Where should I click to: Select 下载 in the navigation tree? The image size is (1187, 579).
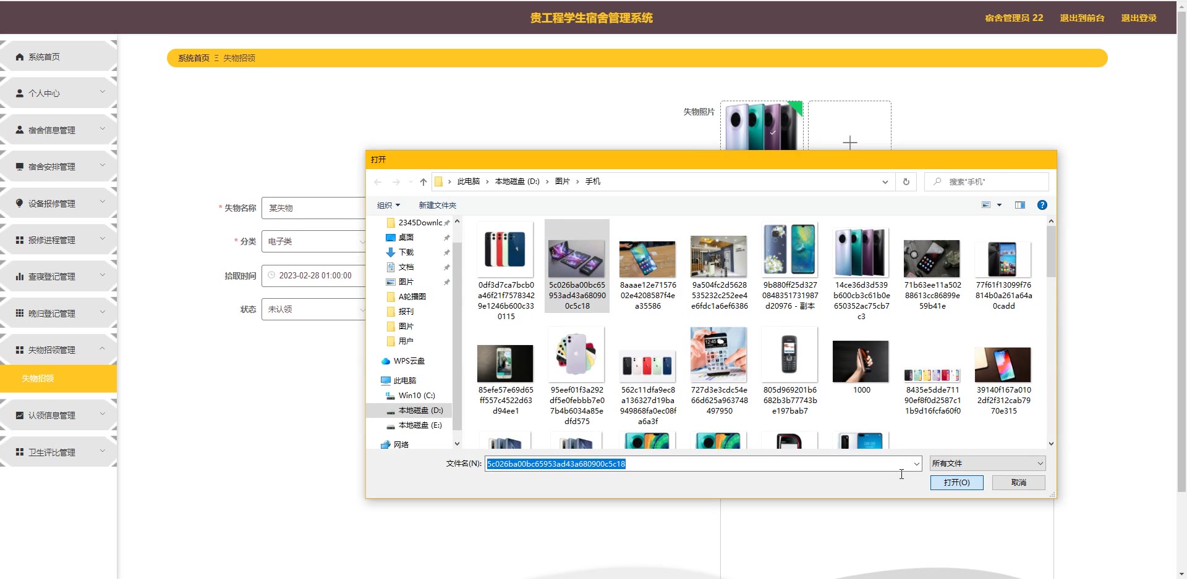coord(406,252)
